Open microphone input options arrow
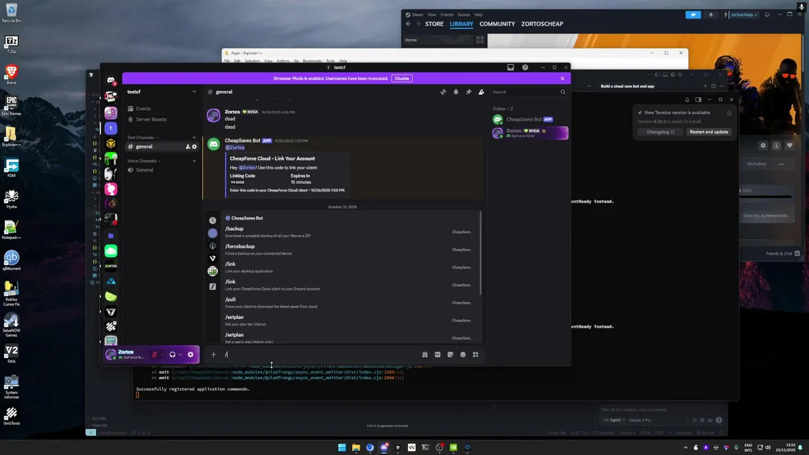The height and width of the screenshot is (455, 809). 162,355
